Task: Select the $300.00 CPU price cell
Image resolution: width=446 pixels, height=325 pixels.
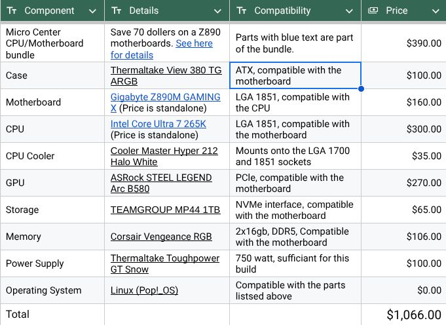Action: coord(403,129)
